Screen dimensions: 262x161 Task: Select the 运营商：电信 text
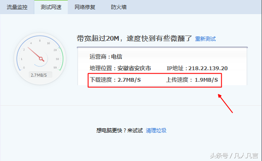pos(106,57)
